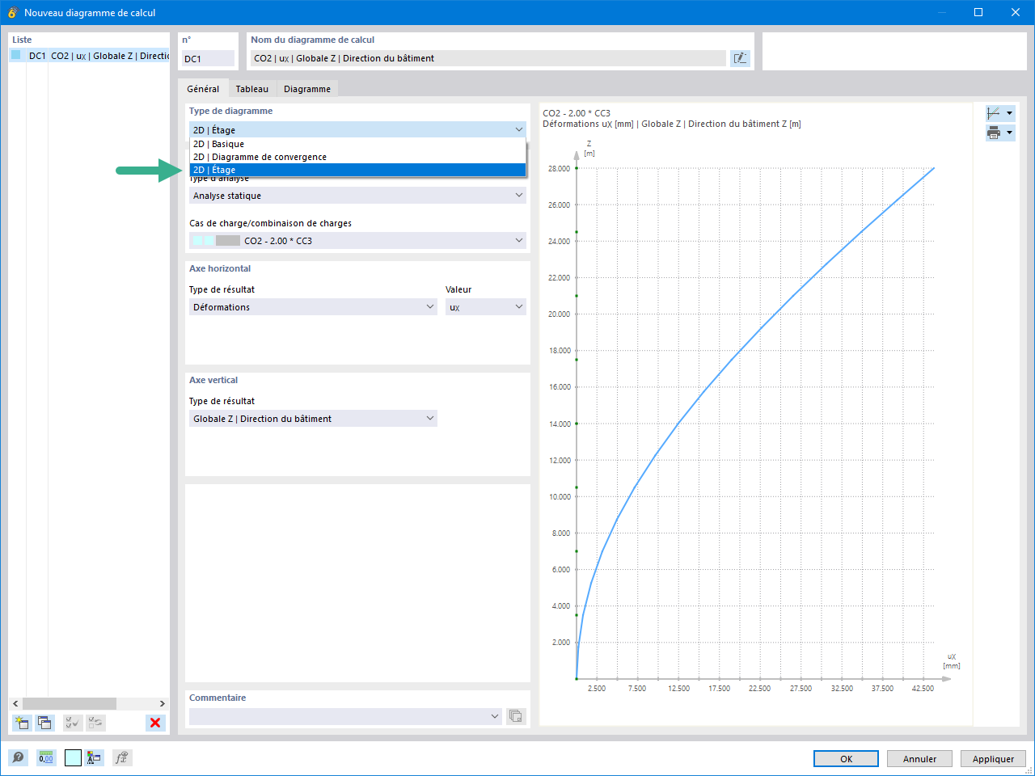
Task: Open the uX Valeur dropdown
Action: pyautogui.click(x=486, y=307)
